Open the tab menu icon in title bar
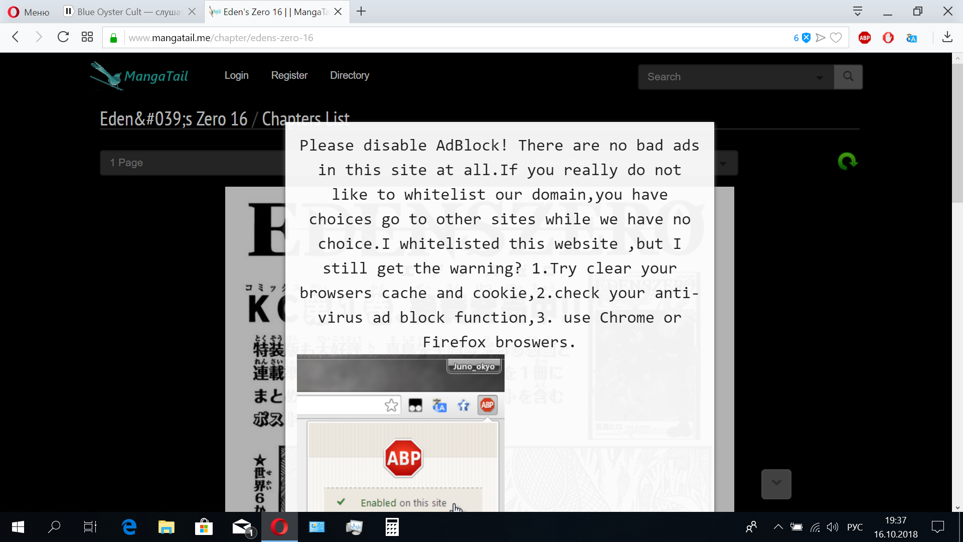Image resolution: width=963 pixels, height=542 pixels. [858, 11]
